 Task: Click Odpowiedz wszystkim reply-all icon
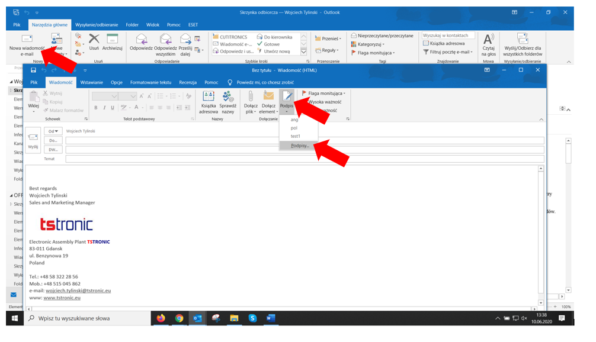(x=165, y=43)
